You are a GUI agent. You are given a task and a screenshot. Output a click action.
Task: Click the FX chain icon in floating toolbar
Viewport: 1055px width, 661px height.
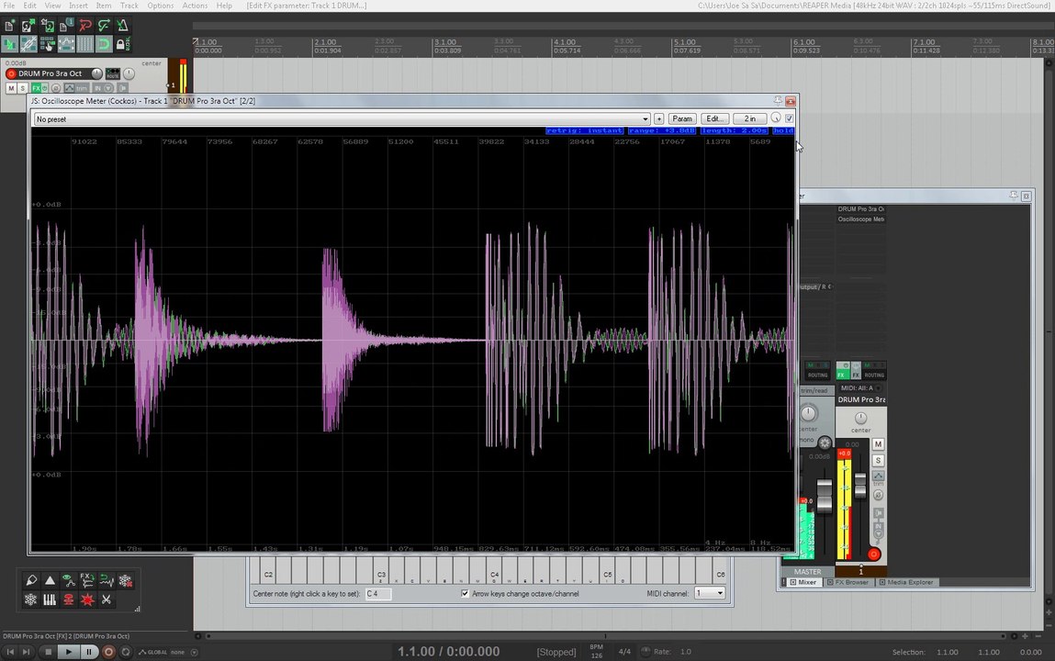87,580
